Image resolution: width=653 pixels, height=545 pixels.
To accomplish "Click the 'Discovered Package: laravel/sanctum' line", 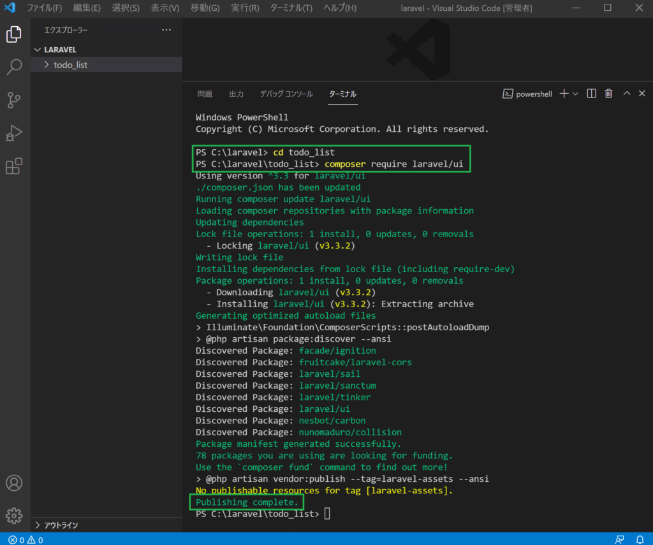I will pyautogui.click(x=286, y=386).
